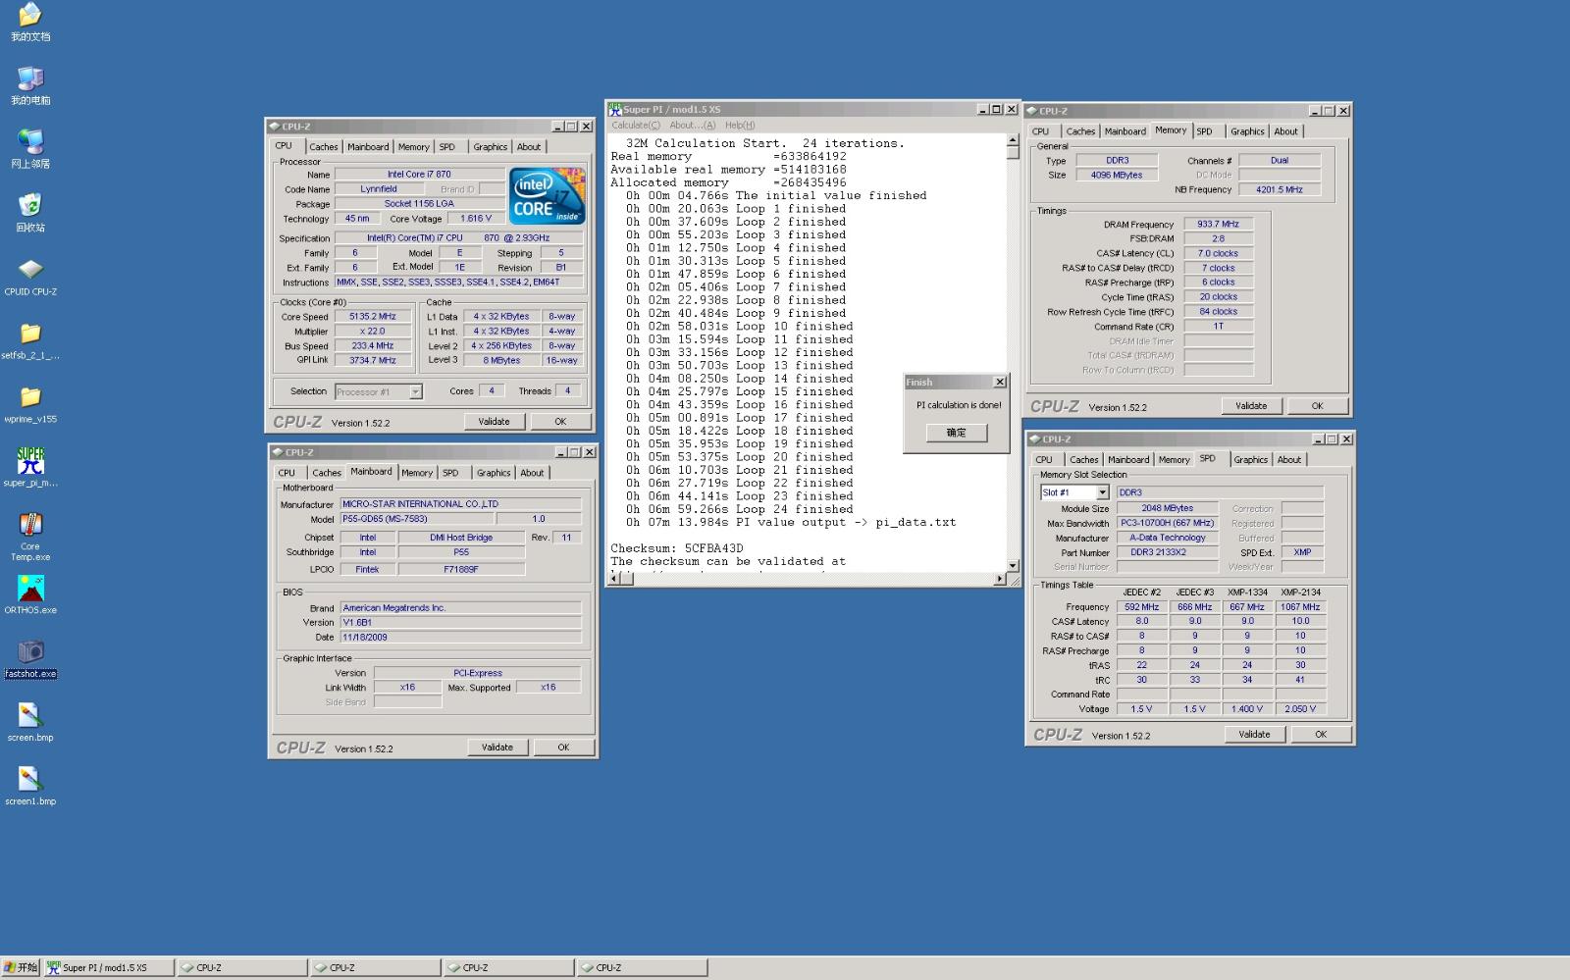Click the Checksum: 5CFBA43D line
The width and height of the screenshot is (1570, 980).
(x=677, y=548)
